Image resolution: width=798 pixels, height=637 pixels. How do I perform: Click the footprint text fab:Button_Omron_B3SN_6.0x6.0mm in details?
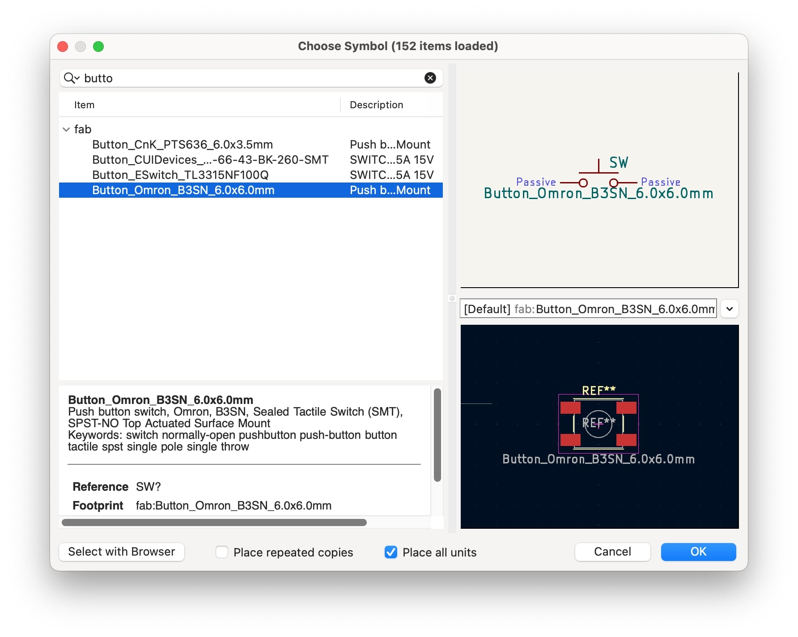pyautogui.click(x=233, y=505)
